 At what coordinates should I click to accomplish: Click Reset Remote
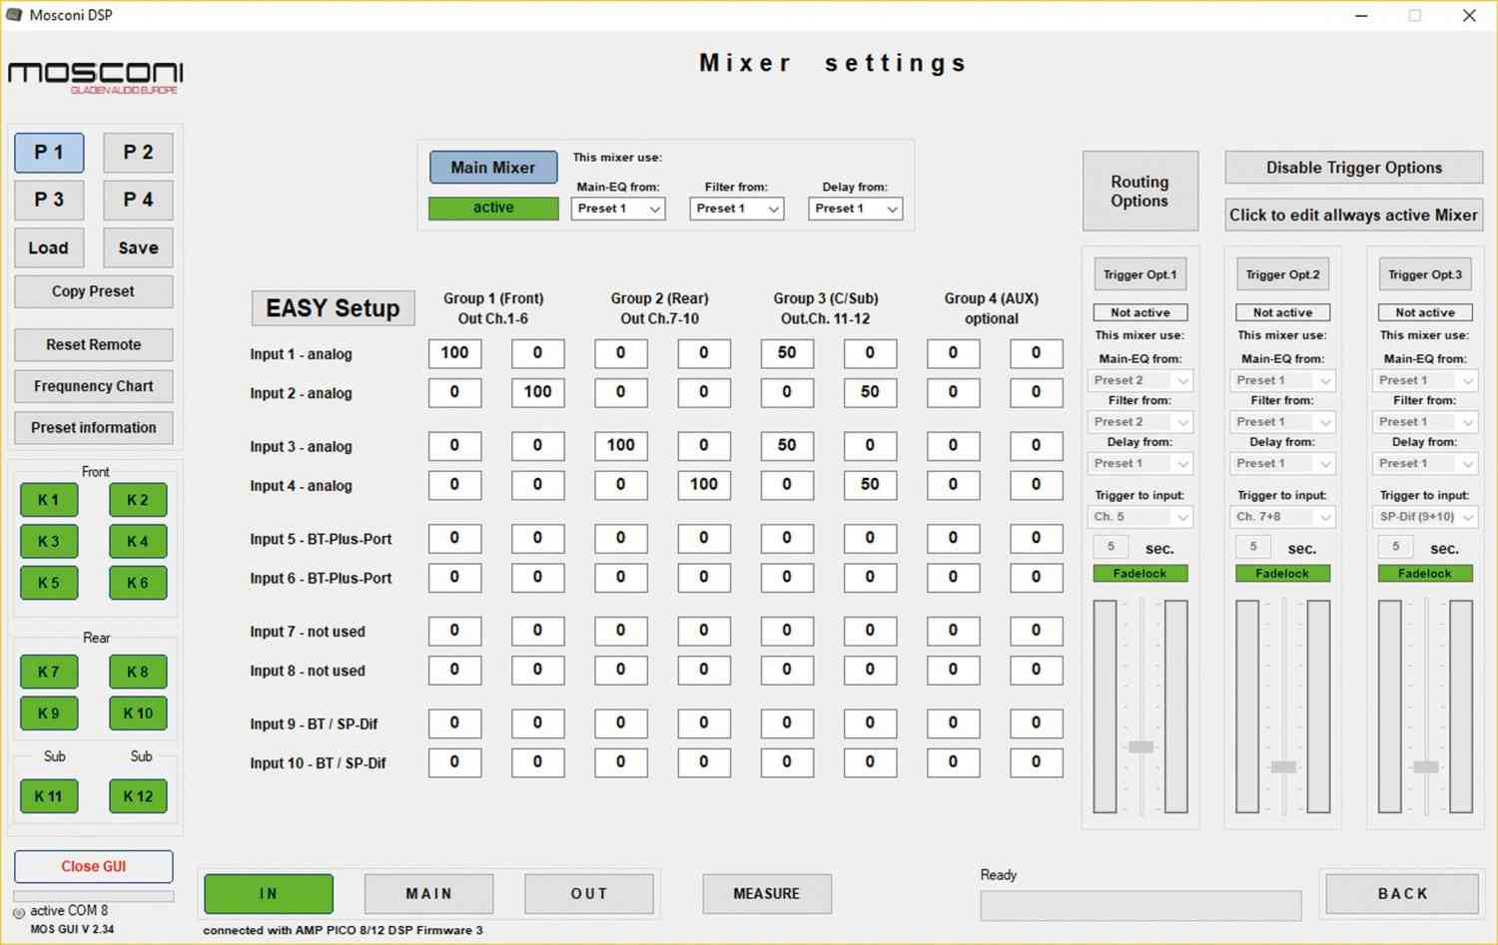pos(93,344)
